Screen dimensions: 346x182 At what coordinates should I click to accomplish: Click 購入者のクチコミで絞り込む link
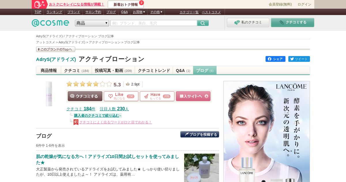tap(97, 116)
